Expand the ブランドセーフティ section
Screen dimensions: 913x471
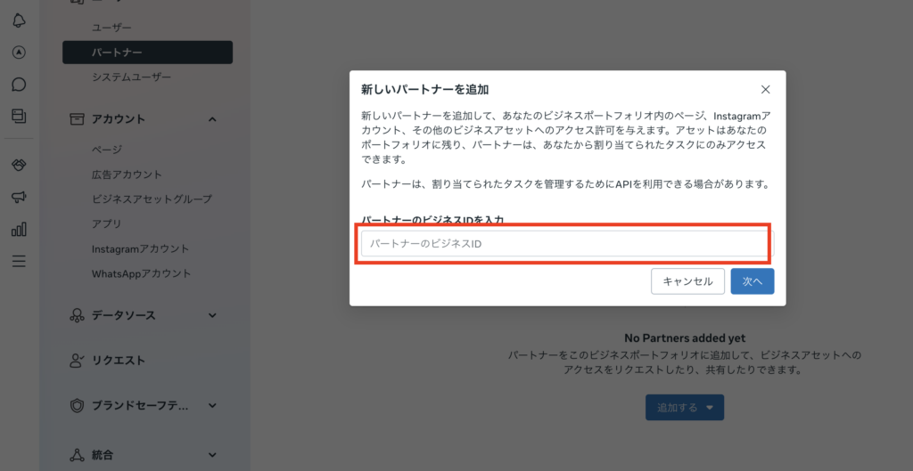coord(212,405)
